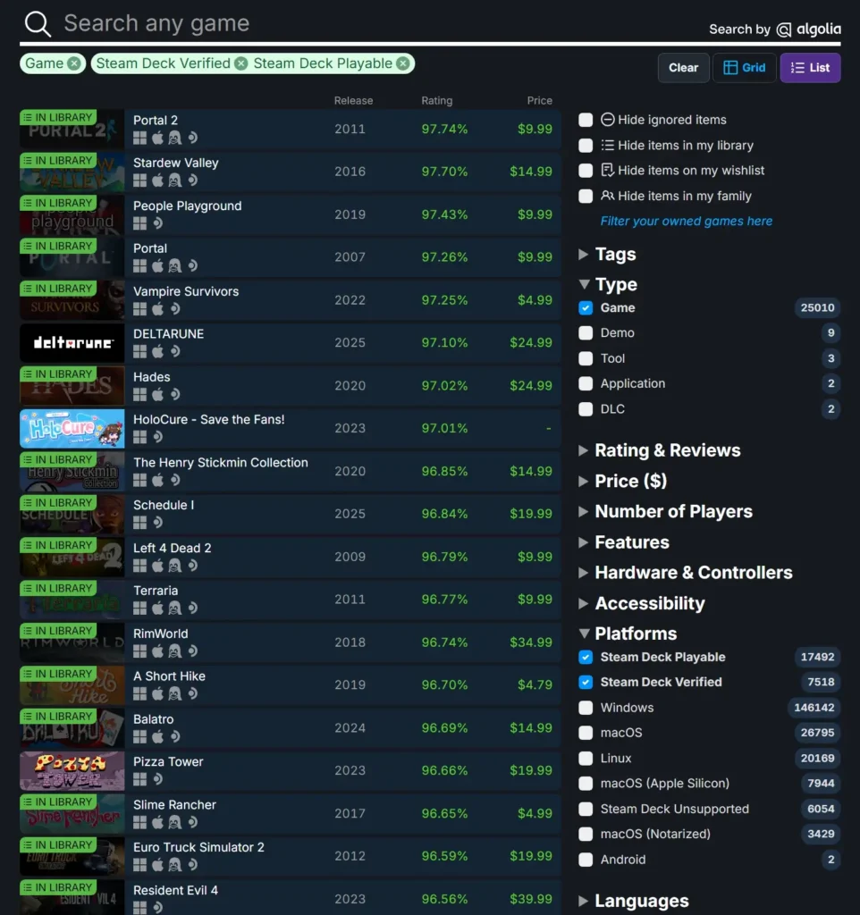Expand the Accessibility section
Screen dimensions: 860x915
coord(642,603)
